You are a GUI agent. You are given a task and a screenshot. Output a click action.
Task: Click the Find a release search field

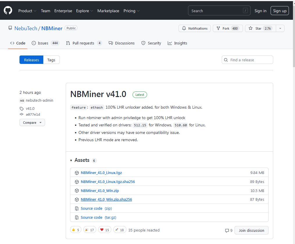tap(247, 60)
